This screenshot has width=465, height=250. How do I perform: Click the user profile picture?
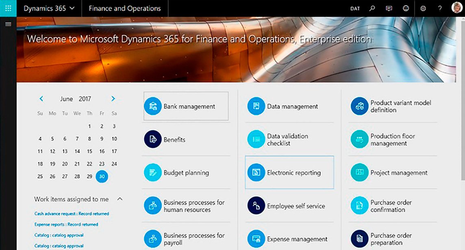[x=457, y=7]
